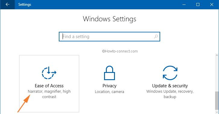Click the vertical scrollbar thumb
This screenshot has width=219, height=114.
click(217, 100)
